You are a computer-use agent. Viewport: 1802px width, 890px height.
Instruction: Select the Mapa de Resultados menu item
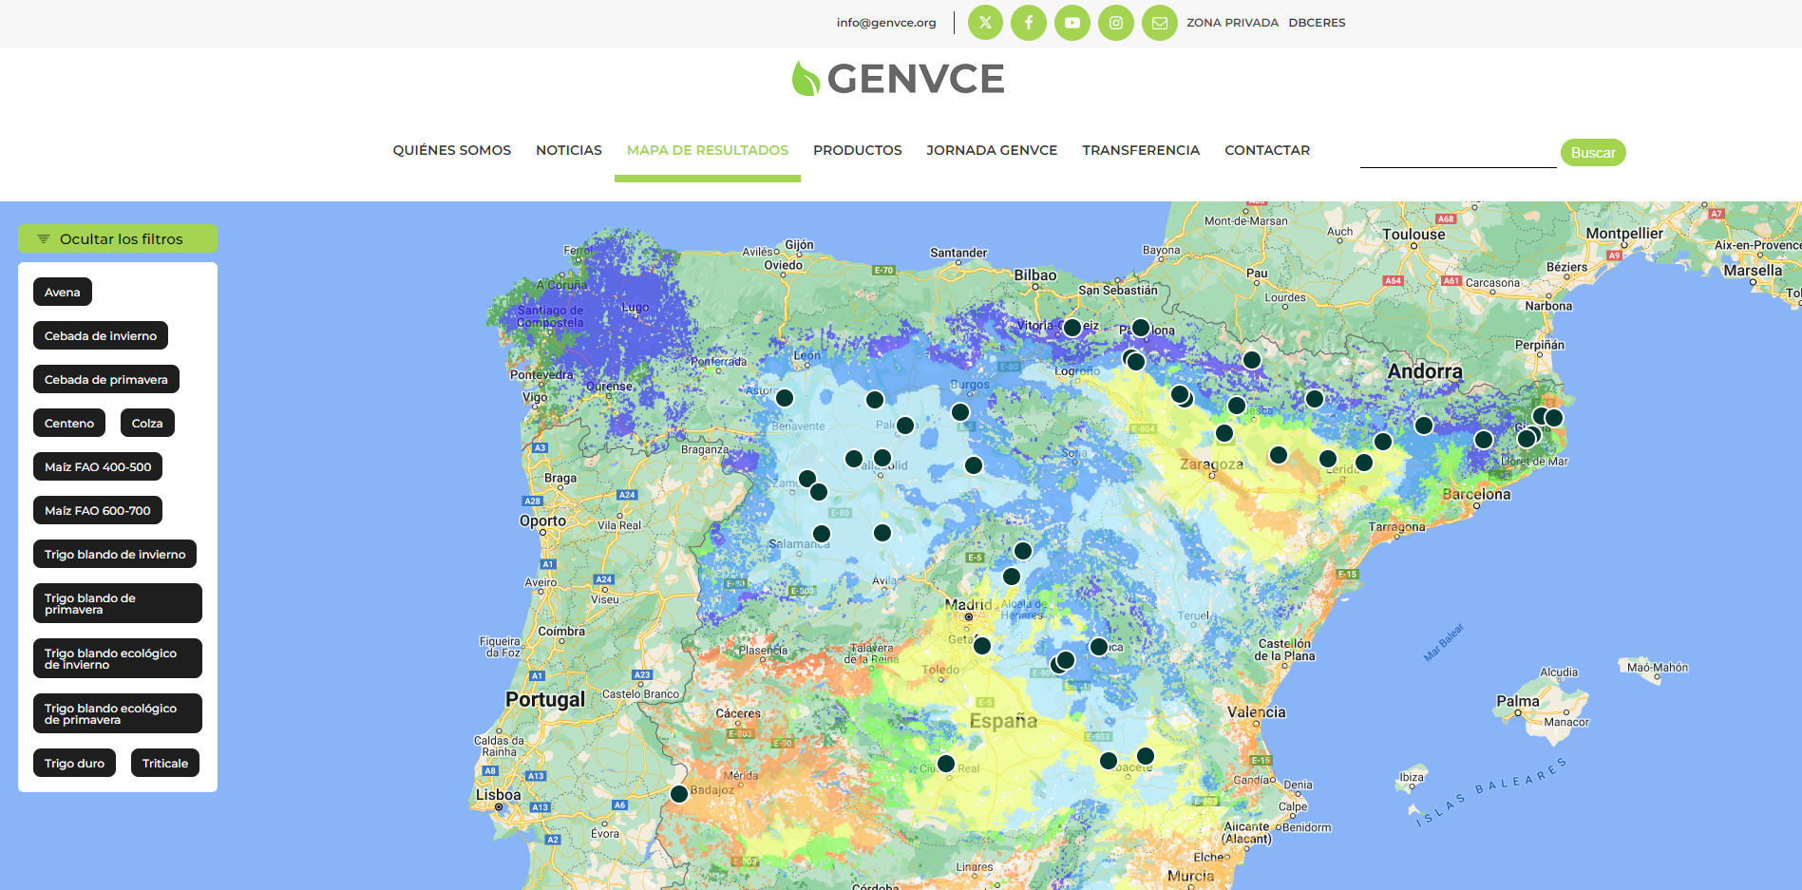(708, 150)
